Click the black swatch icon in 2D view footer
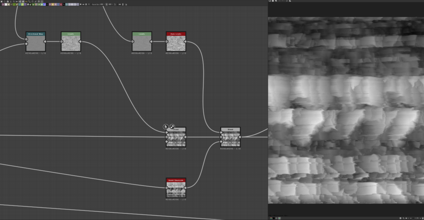The width and height of the screenshot is (424, 220). pos(274,218)
